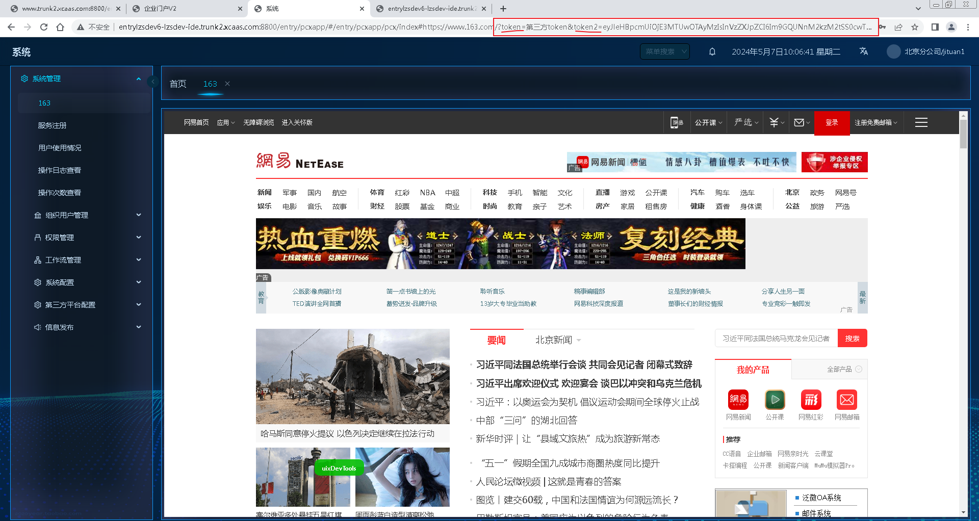Toggle the browser side panel icon
Screen dimensions: 979x521
(x=935, y=27)
